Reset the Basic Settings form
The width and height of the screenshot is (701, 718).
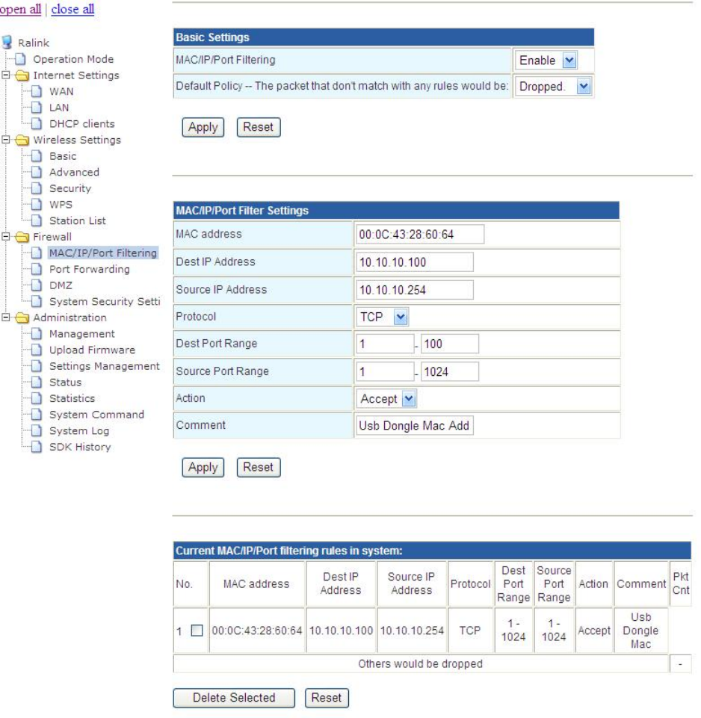(259, 127)
